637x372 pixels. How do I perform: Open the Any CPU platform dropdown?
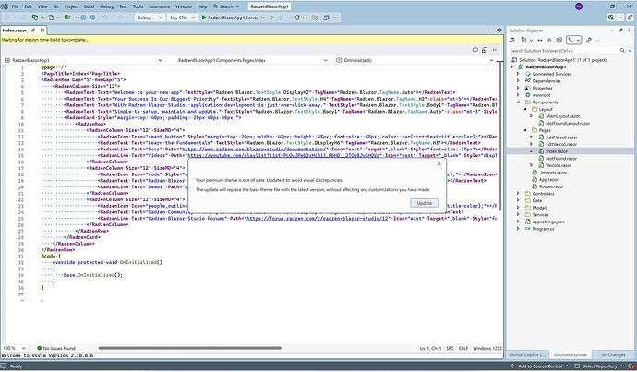click(x=183, y=18)
